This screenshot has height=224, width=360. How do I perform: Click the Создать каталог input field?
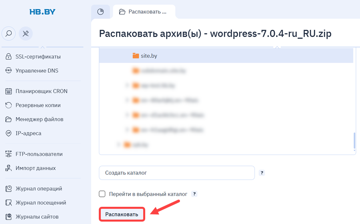click(x=177, y=173)
